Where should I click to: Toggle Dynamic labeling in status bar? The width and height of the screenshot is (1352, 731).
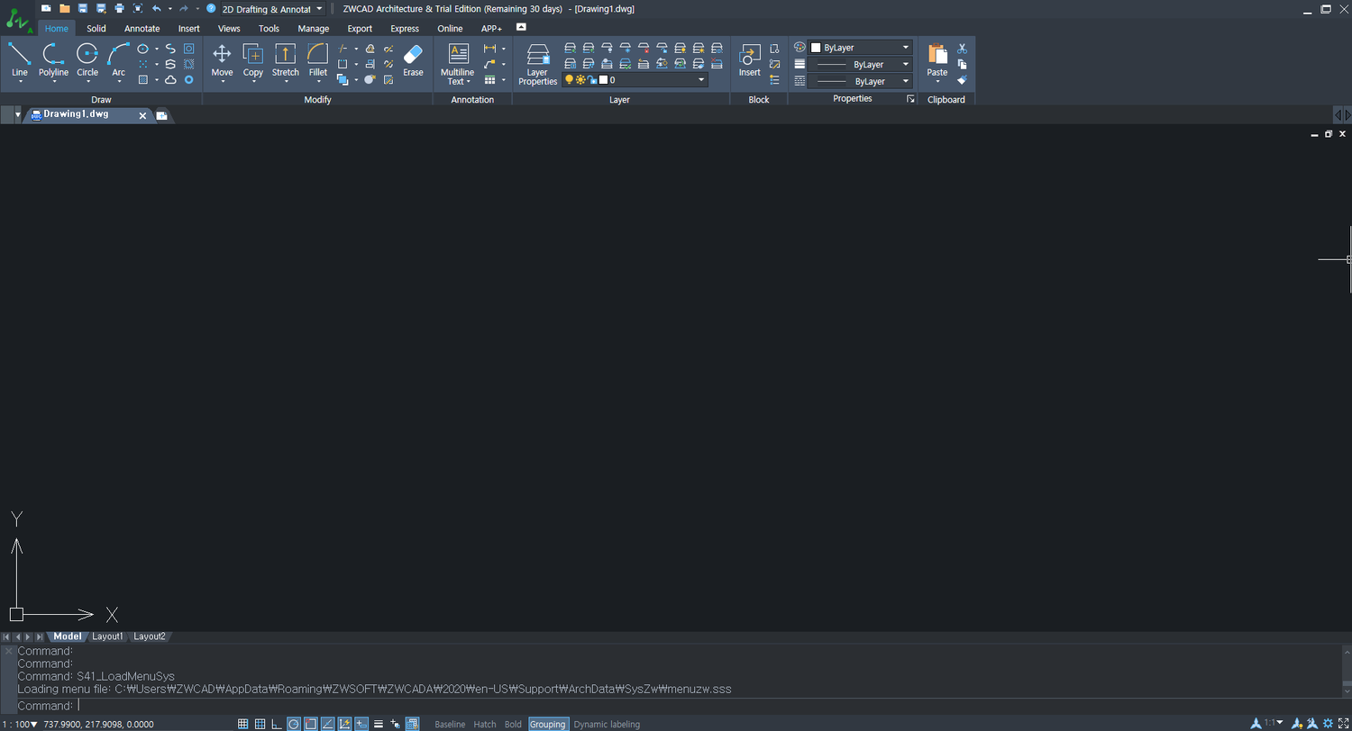(607, 724)
